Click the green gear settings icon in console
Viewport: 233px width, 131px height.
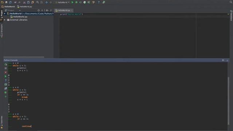click(x=6, y=92)
